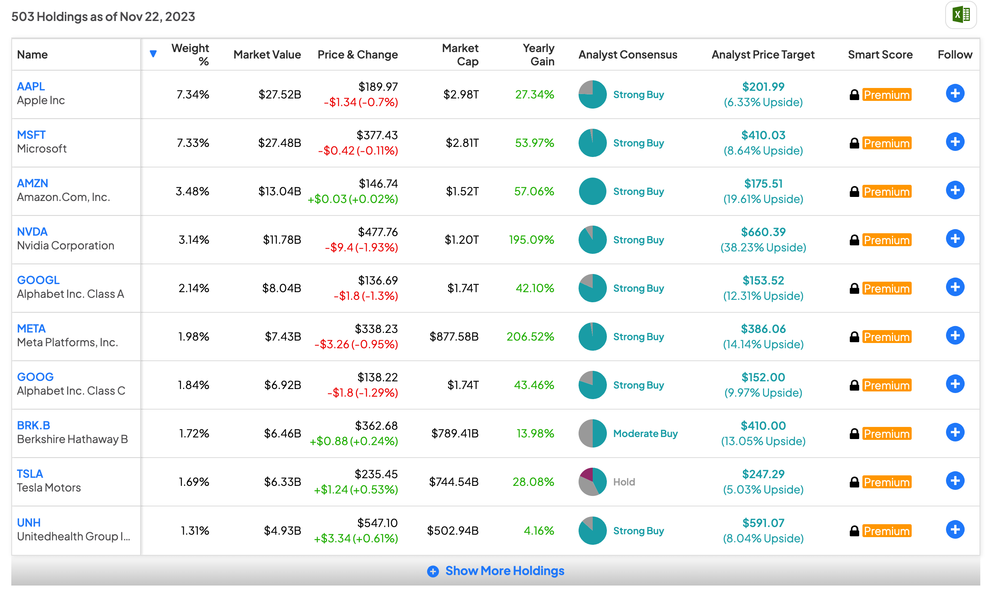Follow BRK.B with plus icon
The height and width of the screenshot is (594, 990).
tap(955, 433)
